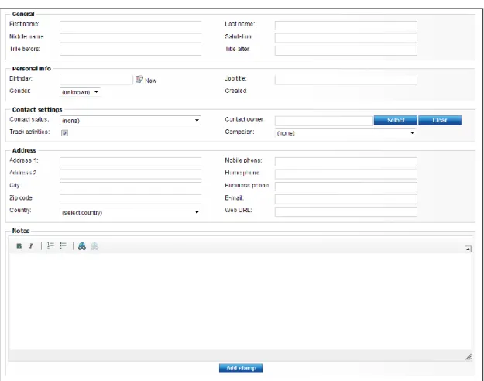
Task: Toggle bold formatting in Notes editor
Action: (19, 246)
